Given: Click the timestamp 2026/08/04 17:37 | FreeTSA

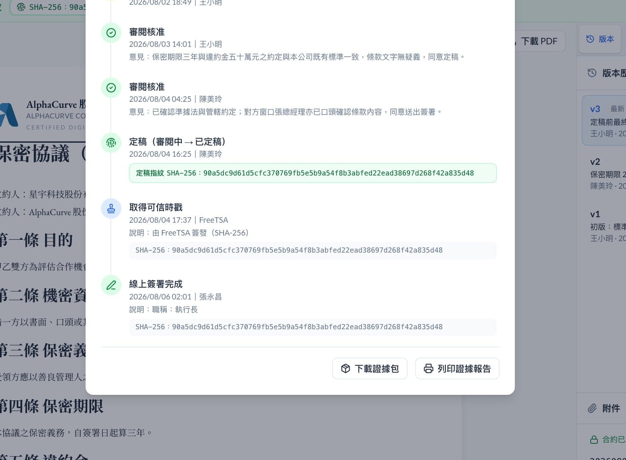Looking at the screenshot, I should click(179, 220).
